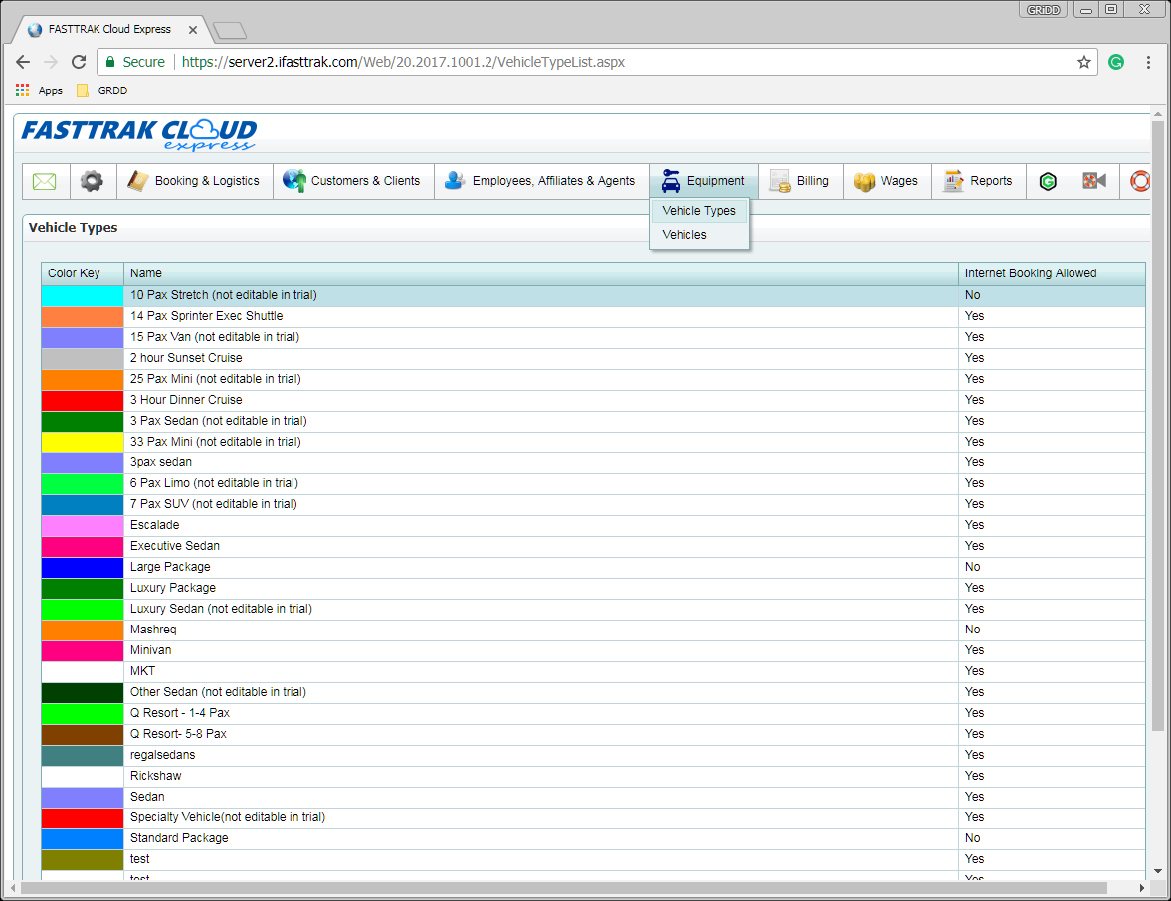Click the Grammarly extension icon
1171x901 pixels.
1116,62
